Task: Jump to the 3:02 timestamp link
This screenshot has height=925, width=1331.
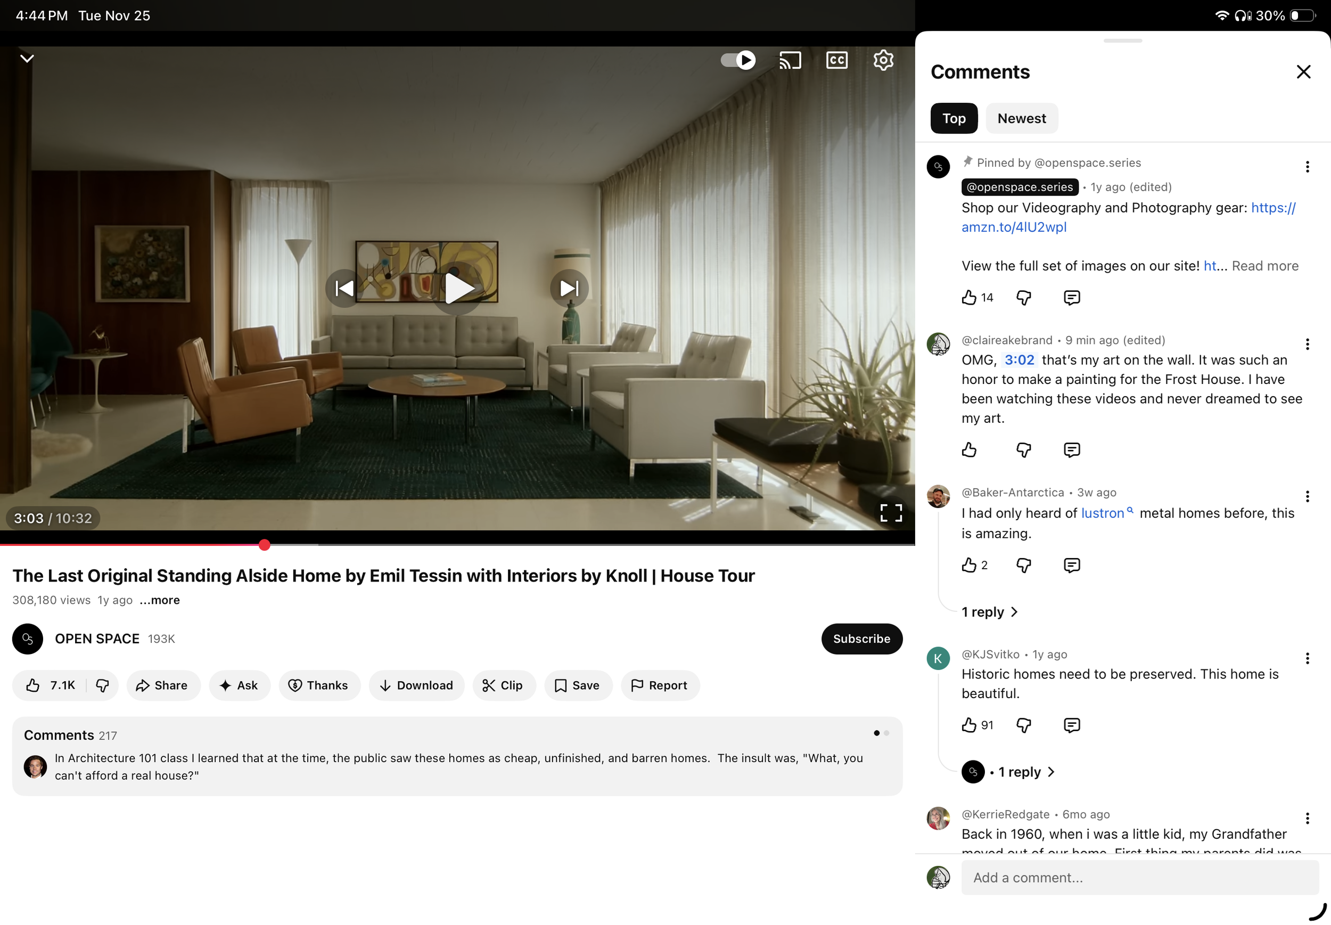Action: [1018, 360]
